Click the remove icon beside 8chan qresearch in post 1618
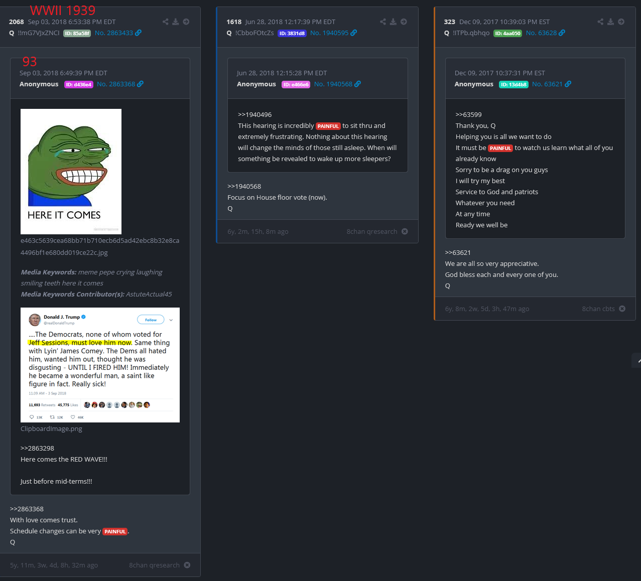 (405, 231)
